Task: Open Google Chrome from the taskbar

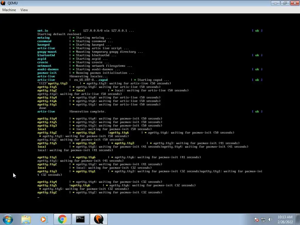Action: (62, 219)
